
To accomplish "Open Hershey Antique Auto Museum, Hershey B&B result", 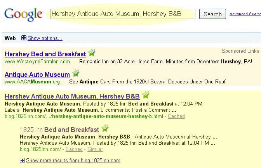I will pyautogui.click(x=72, y=96).
